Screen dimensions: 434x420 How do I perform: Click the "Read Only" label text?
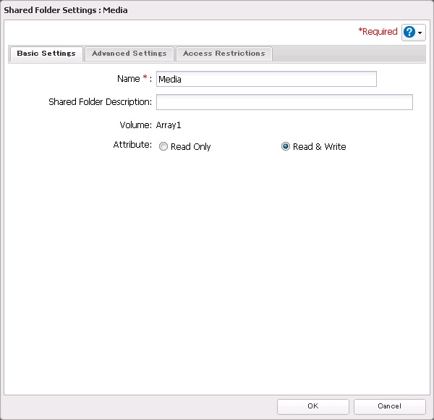pos(191,147)
